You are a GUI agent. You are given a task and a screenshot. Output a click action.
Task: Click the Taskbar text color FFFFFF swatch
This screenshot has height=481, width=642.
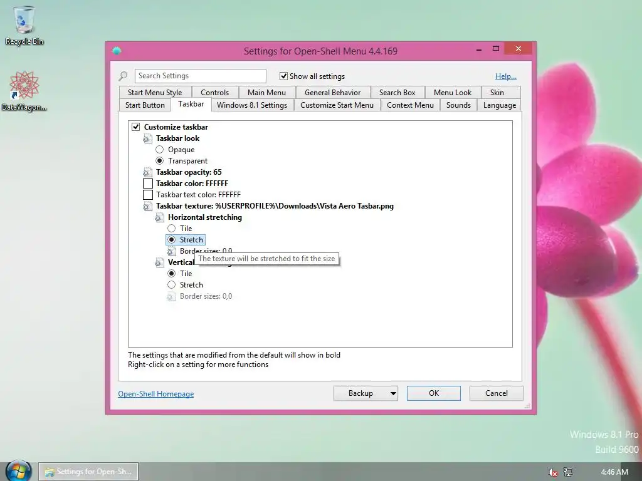point(148,195)
